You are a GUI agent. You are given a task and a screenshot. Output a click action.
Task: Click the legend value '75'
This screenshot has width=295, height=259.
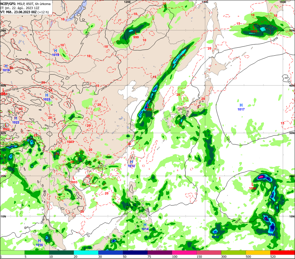click(x=149, y=257)
